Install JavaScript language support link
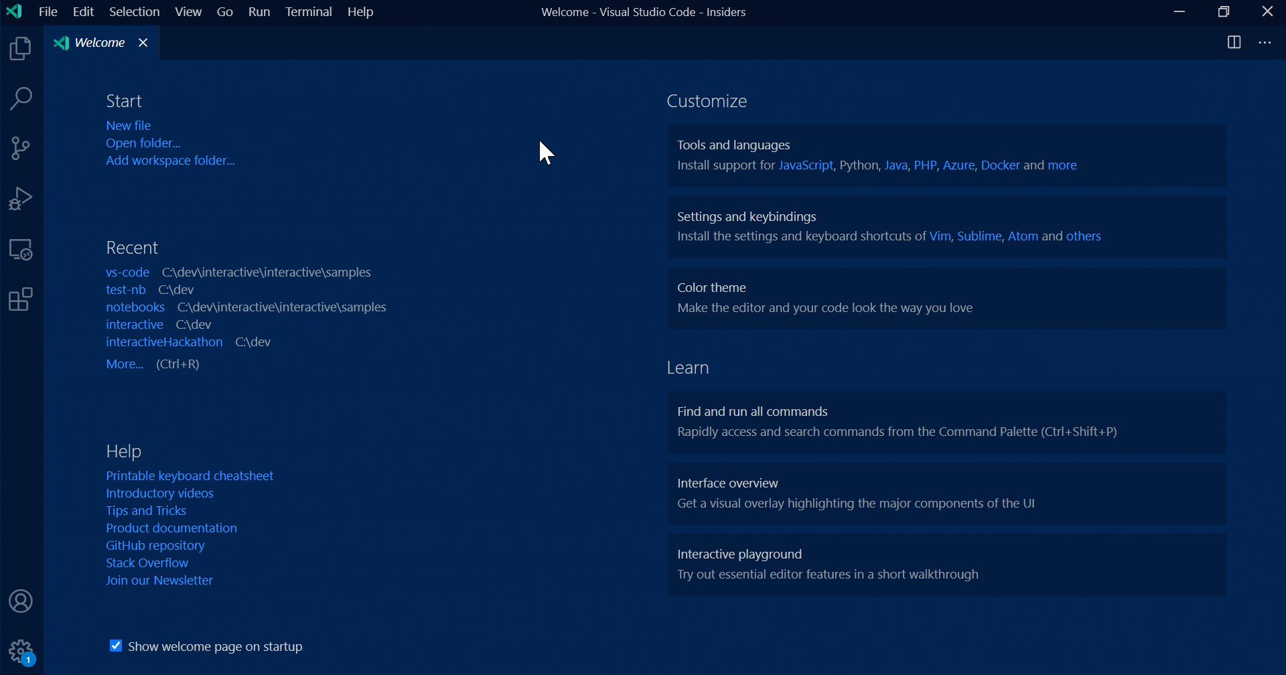1286x675 pixels. (x=806, y=165)
